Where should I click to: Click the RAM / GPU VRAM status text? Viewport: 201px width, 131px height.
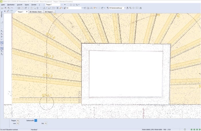tap(156, 130)
